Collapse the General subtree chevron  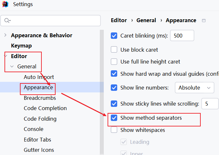tap(12, 67)
